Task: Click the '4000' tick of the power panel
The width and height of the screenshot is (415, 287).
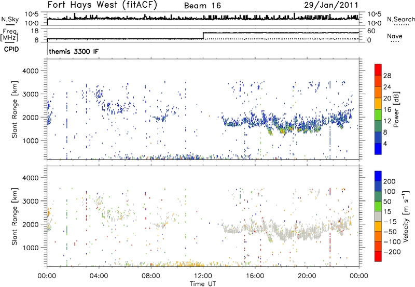Action: click(30, 71)
